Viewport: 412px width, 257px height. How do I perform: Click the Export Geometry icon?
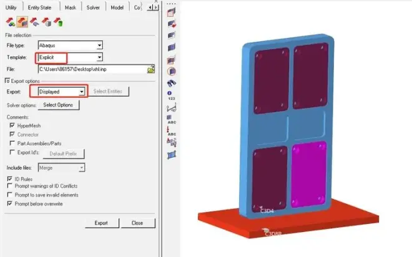(34, 22)
